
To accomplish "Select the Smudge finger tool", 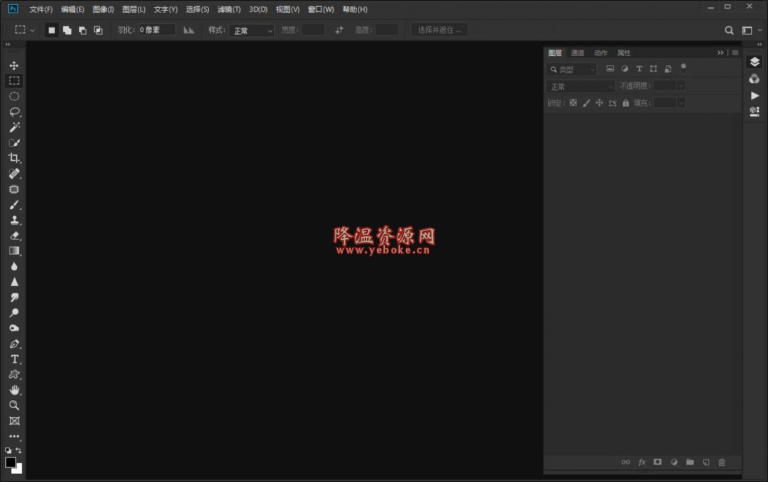I will pyautogui.click(x=14, y=297).
